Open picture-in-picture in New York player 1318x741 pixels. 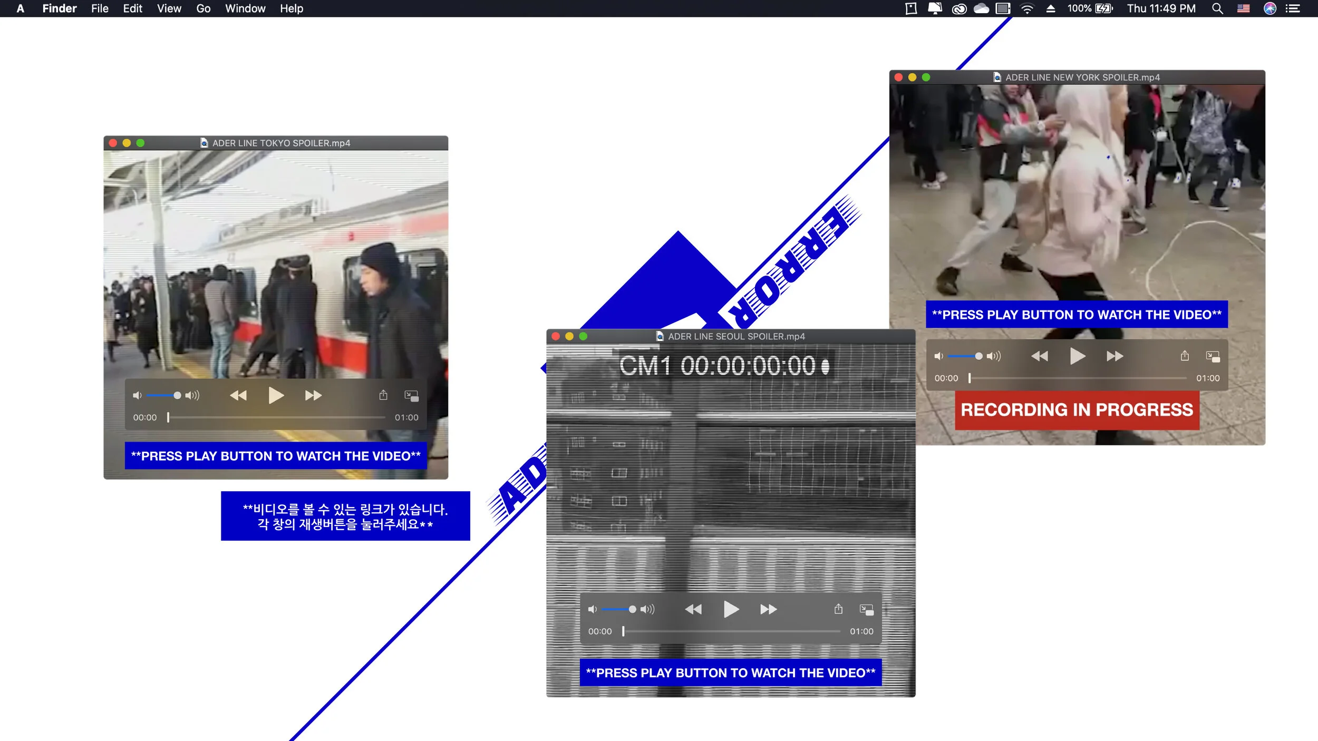tap(1213, 356)
